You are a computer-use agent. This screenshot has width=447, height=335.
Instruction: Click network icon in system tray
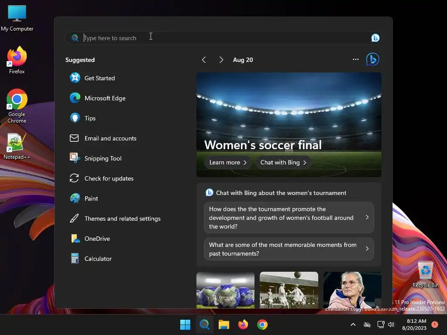[x=381, y=325]
